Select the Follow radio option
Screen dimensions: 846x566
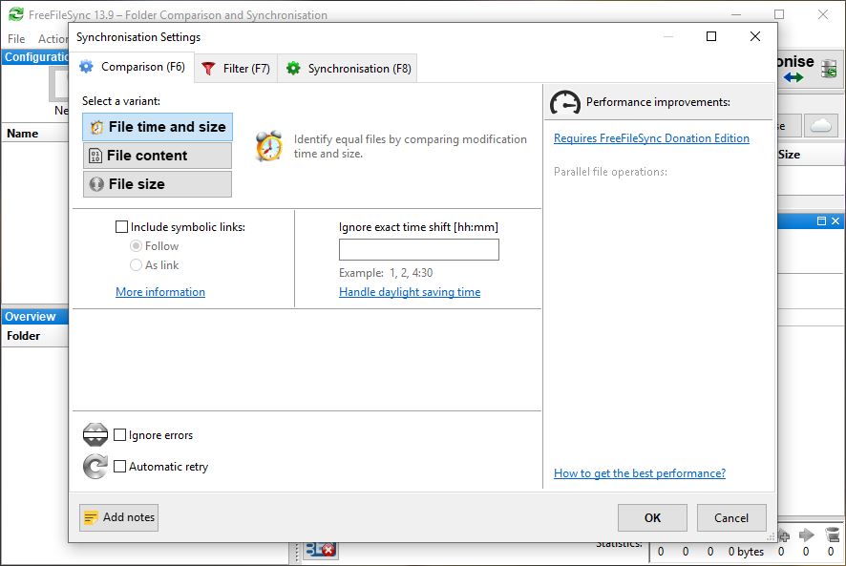[x=136, y=246]
